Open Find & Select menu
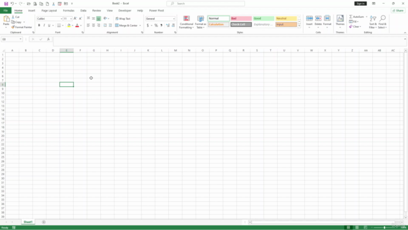408x230 pixels. point(382,22)
